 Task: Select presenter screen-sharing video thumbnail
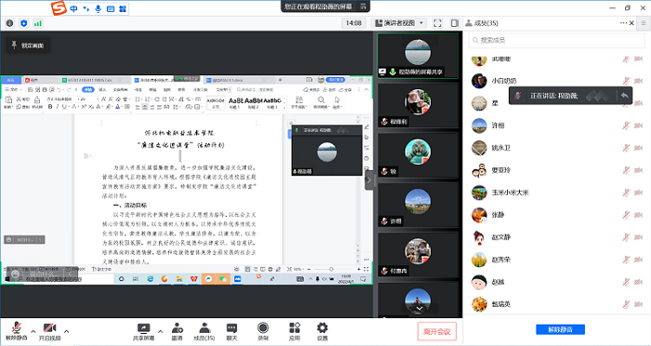[x=418, y=56]
